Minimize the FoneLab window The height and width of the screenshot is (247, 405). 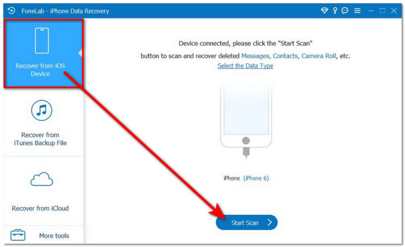point(371,11)
